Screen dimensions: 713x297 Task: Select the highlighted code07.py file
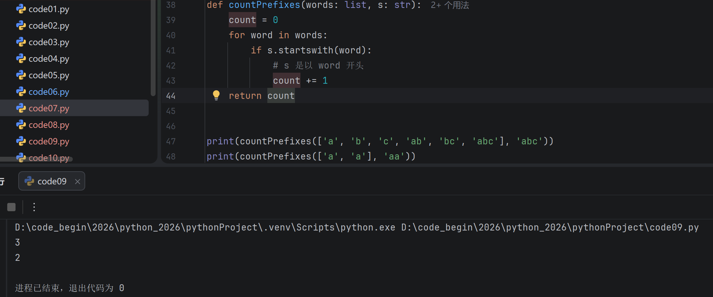74,108
